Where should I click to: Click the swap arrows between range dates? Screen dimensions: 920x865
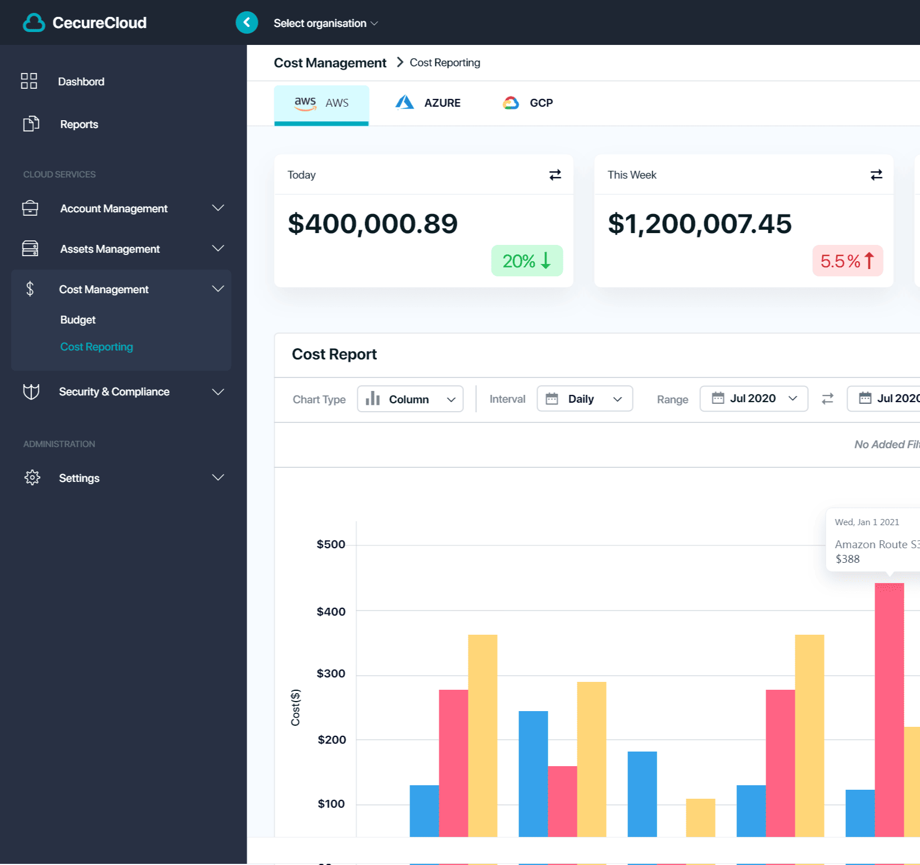coord(827,399)
